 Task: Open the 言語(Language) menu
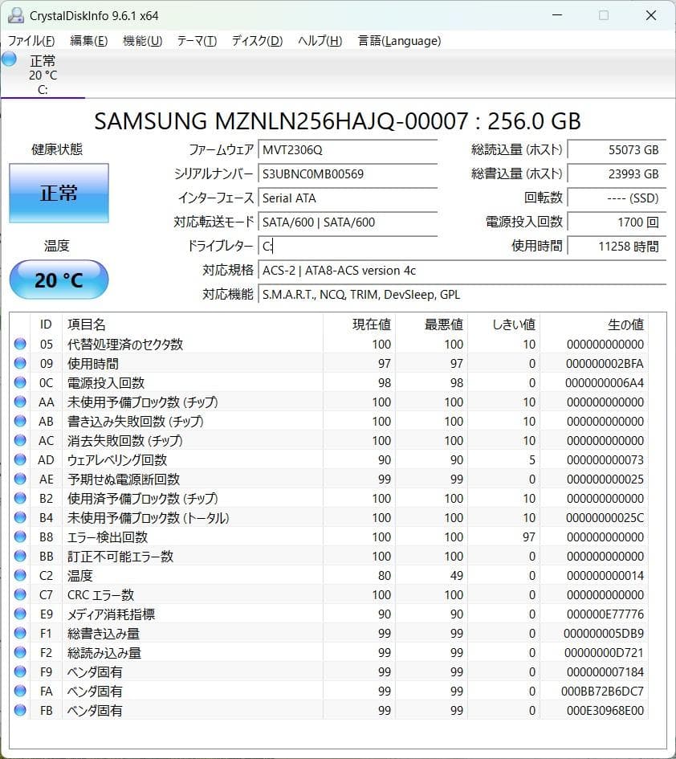pyautogui.click(x=399, y=41)
